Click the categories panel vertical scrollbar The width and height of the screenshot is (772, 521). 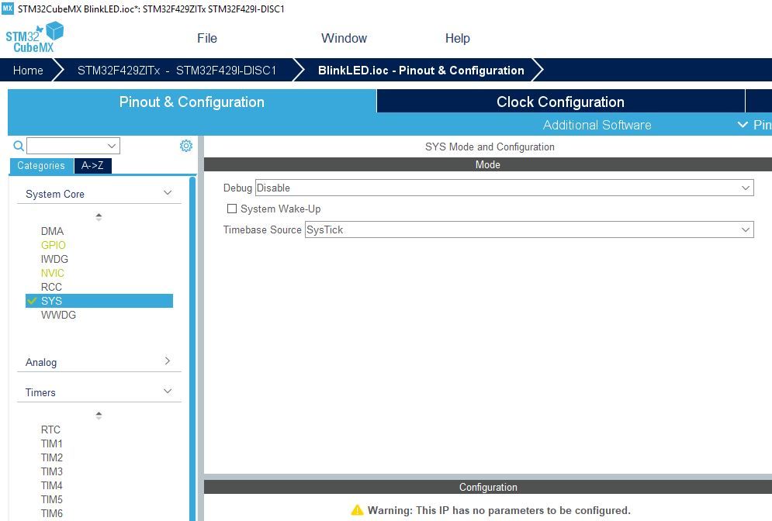tap(192, 348)
